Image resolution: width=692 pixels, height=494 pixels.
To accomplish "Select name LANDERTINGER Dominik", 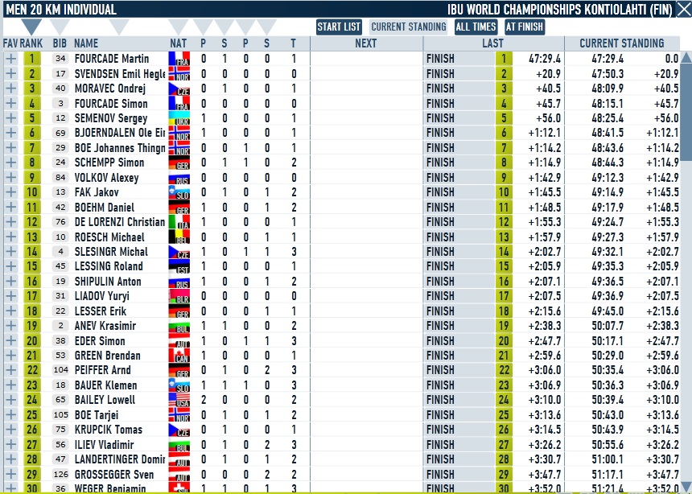I will click(120, 459).
